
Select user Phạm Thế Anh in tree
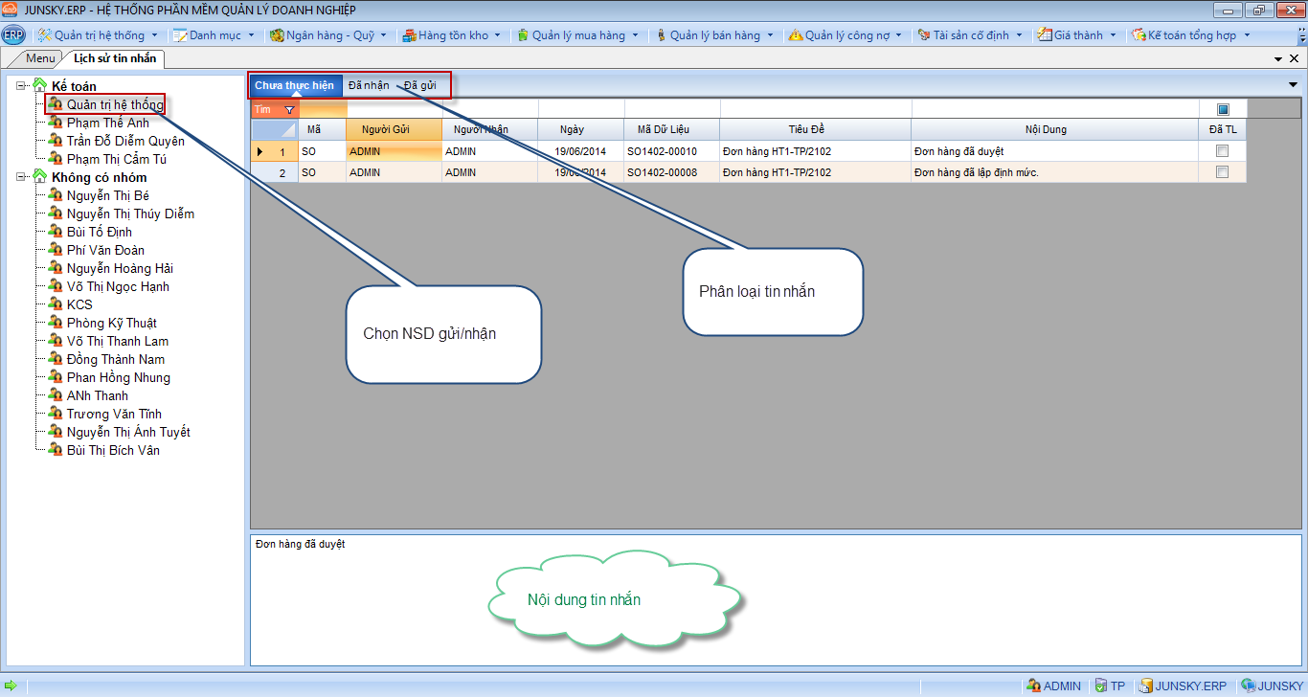click(x=107, y=123)
